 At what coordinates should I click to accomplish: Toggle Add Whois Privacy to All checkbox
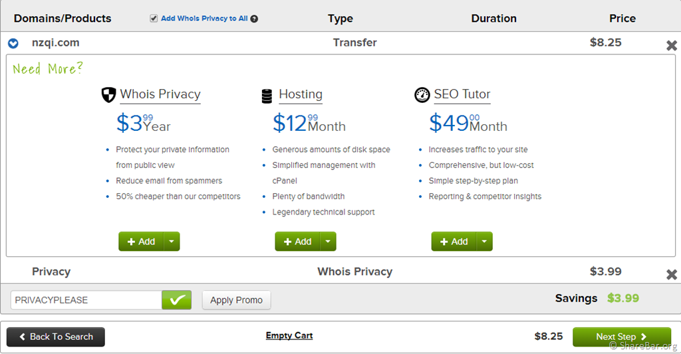154,19
